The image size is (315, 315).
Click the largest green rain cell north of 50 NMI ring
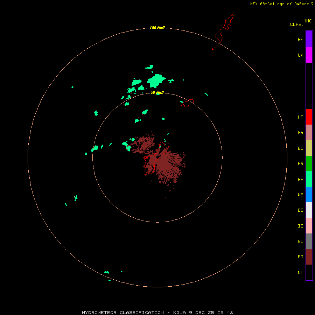point(156,80)
